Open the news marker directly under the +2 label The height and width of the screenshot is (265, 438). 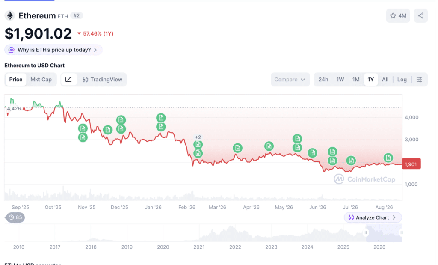point(198,145)
